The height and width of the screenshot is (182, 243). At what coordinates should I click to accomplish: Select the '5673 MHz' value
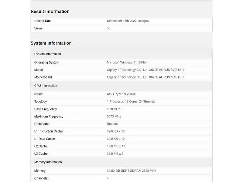(x=114, y=116)
